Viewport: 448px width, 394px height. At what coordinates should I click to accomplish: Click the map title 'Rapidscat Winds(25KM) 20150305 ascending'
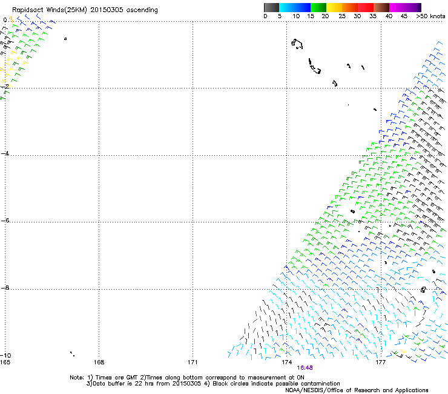85,10
